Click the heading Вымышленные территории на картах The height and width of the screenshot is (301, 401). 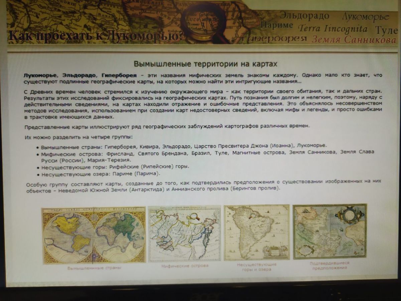(206, 64)
